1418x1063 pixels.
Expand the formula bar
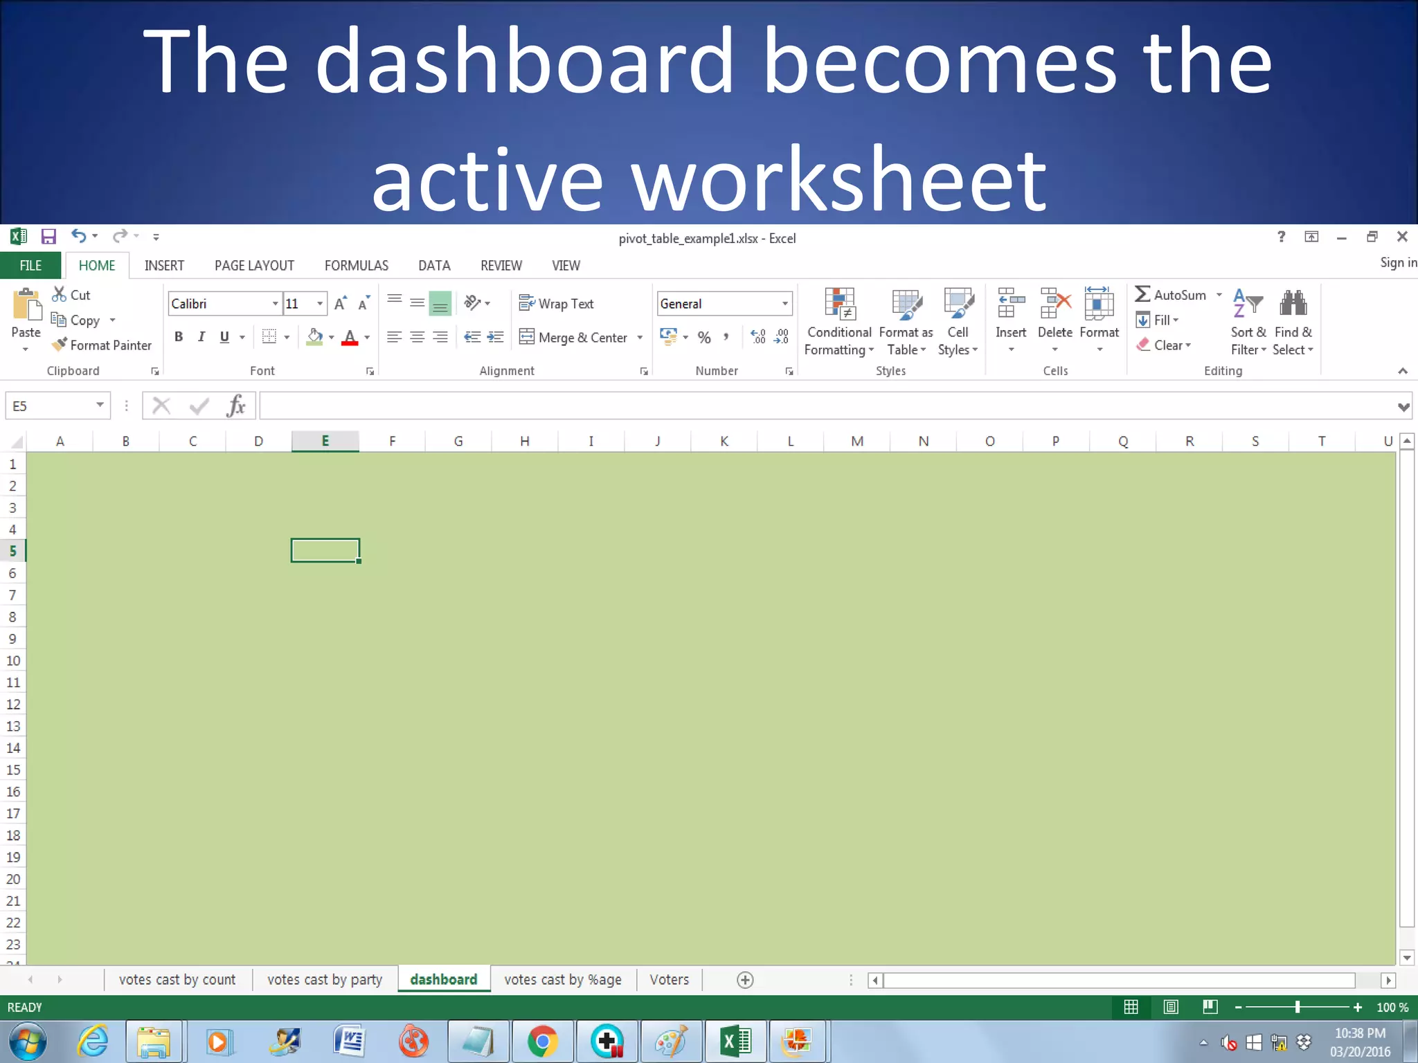[x=1403, y=407]
